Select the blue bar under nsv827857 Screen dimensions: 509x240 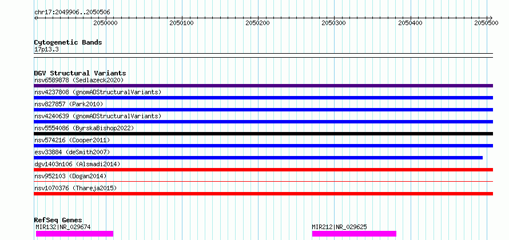pos(263,110)
